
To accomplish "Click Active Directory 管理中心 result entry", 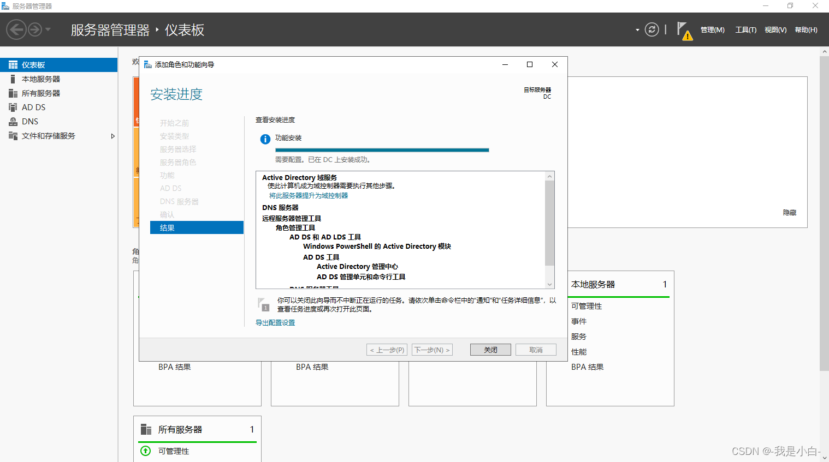I will (x=357, y=267).
